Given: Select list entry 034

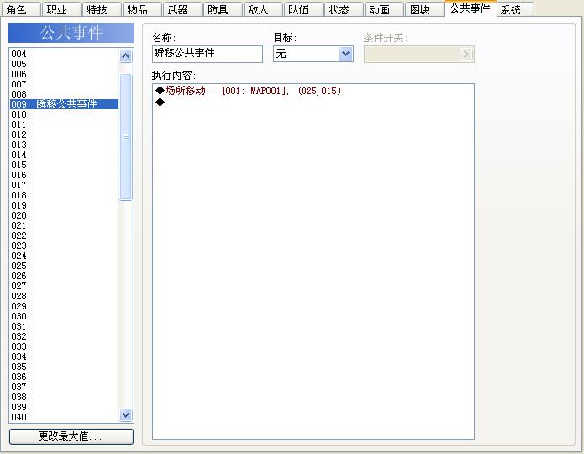Looking at the screenshot, I should coord(64,356).
